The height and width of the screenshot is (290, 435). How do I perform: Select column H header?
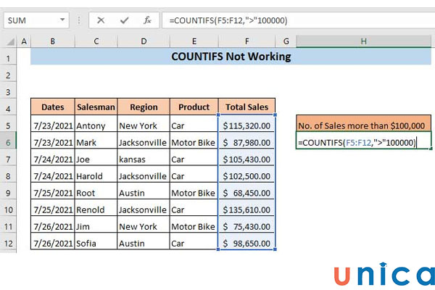[x=363, y=42]
